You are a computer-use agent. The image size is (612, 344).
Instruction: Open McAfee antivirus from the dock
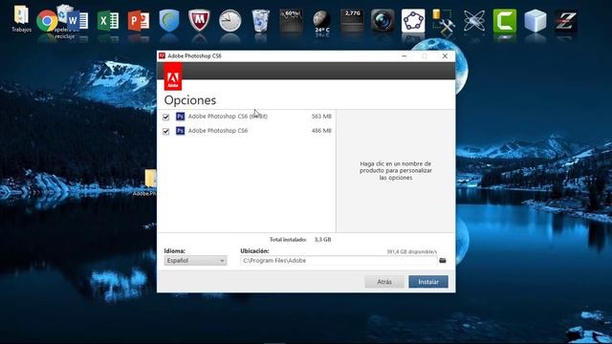point(199,20)
